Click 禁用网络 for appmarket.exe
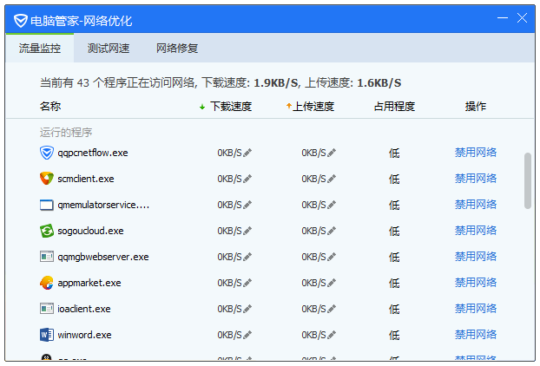This screenshot has height=366, width=540. point(476,283)
